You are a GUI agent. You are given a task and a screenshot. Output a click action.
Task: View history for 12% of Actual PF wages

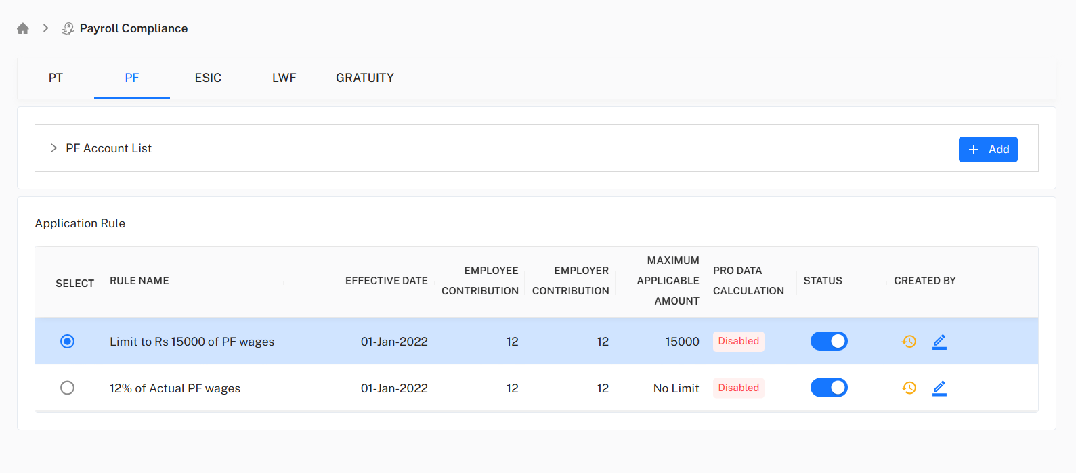click(x=909, y=388)
